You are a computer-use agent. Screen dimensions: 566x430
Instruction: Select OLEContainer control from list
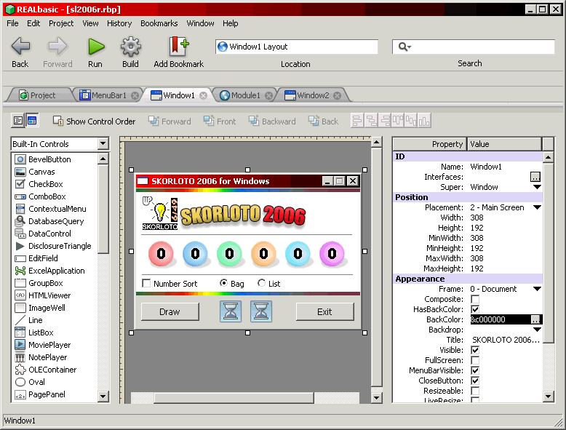52,370
